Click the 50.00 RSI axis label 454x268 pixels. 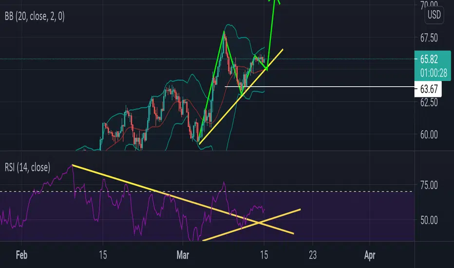click(429, 220)
